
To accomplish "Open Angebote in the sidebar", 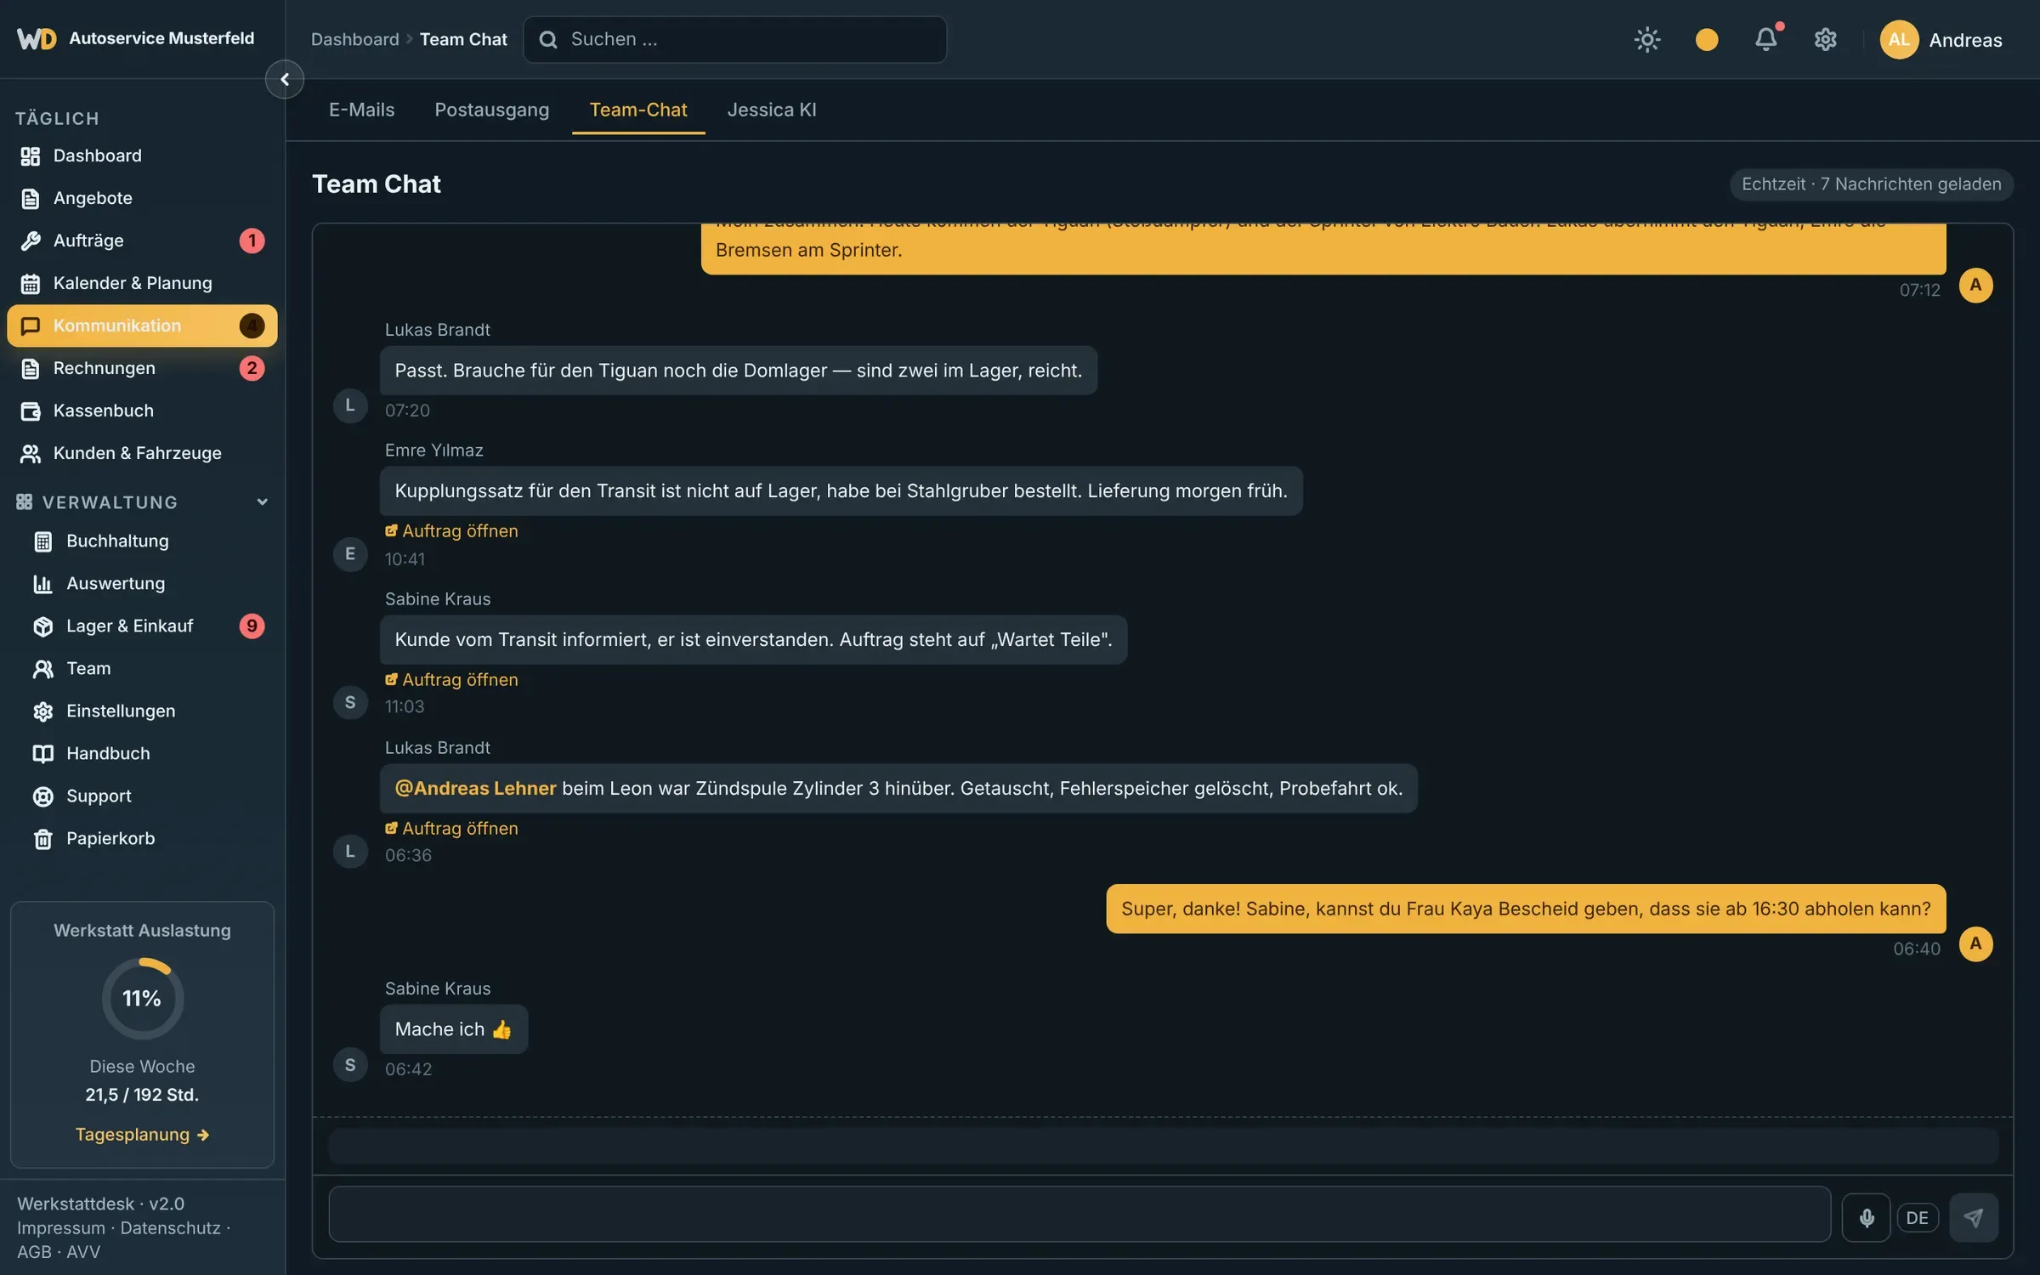I will pos(142,198).
